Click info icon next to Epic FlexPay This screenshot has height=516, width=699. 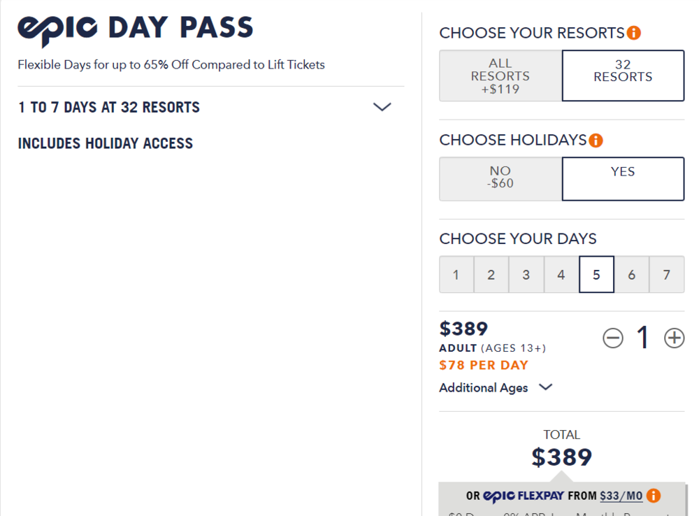point(654,496)
